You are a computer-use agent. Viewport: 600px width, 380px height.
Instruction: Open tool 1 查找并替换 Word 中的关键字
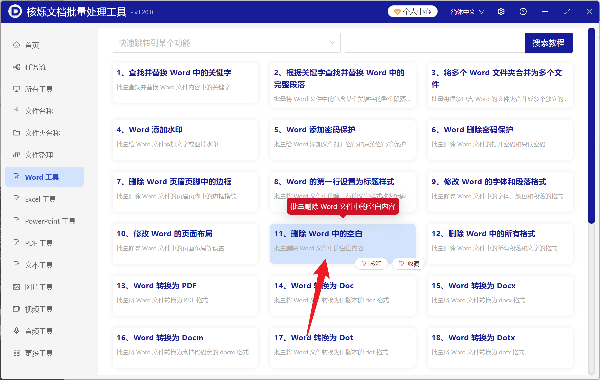pos(185,83)
